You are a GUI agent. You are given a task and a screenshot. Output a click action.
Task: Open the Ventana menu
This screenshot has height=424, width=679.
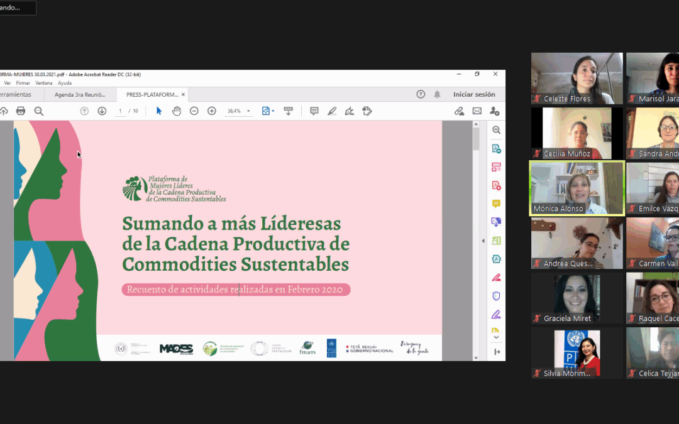[44, 83]
